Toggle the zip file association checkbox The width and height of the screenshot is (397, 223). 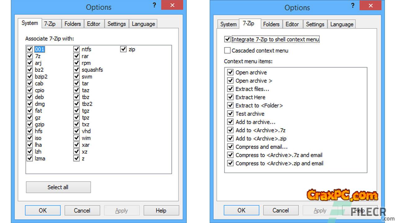[123, 49]
